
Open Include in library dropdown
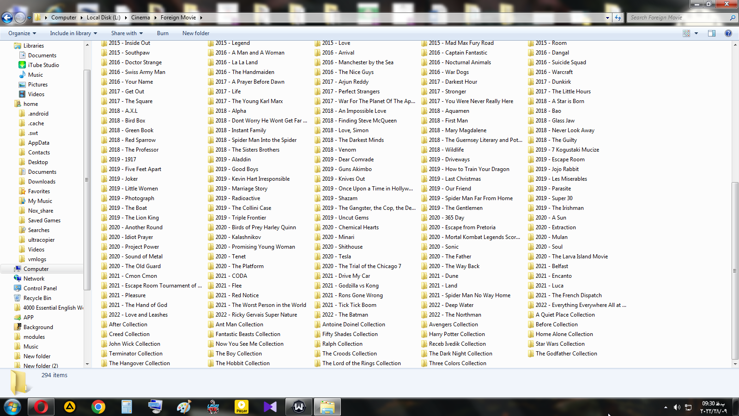(73, 33)
